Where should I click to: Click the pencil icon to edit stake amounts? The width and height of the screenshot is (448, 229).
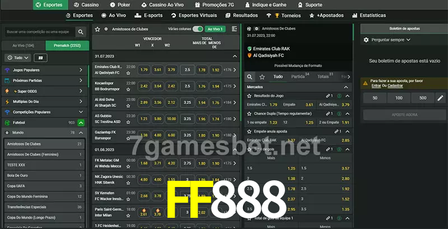pos(440,98)
